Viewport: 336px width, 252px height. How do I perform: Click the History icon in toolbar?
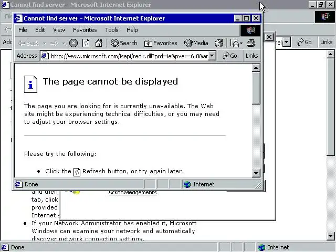(219, 43)
